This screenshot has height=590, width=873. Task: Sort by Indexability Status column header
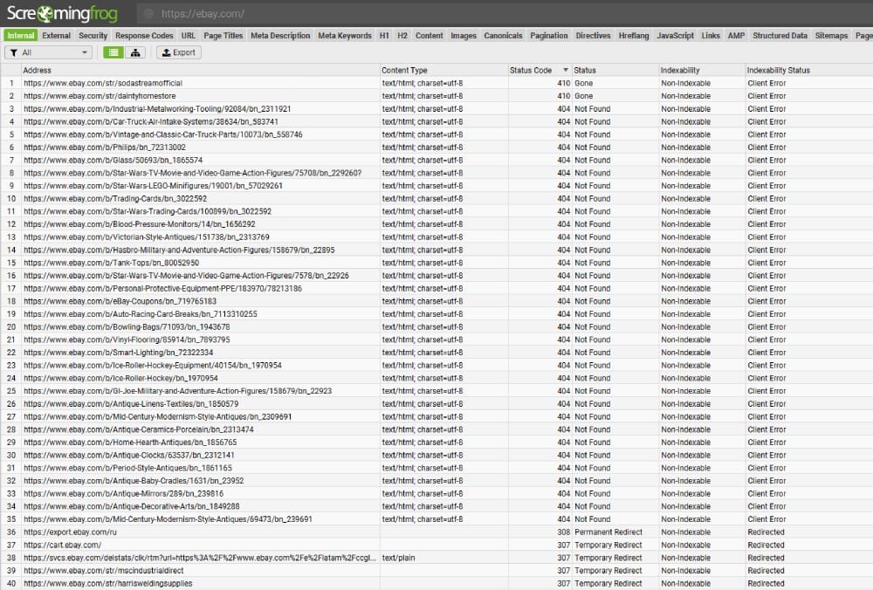tap(808, 70)
